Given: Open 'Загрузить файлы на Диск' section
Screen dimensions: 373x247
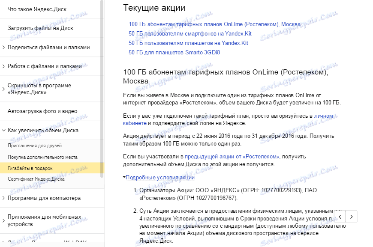Looking at the screenshot, I should [40, 28].
